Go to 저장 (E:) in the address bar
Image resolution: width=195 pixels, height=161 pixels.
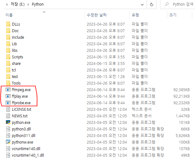coord(17,4)
